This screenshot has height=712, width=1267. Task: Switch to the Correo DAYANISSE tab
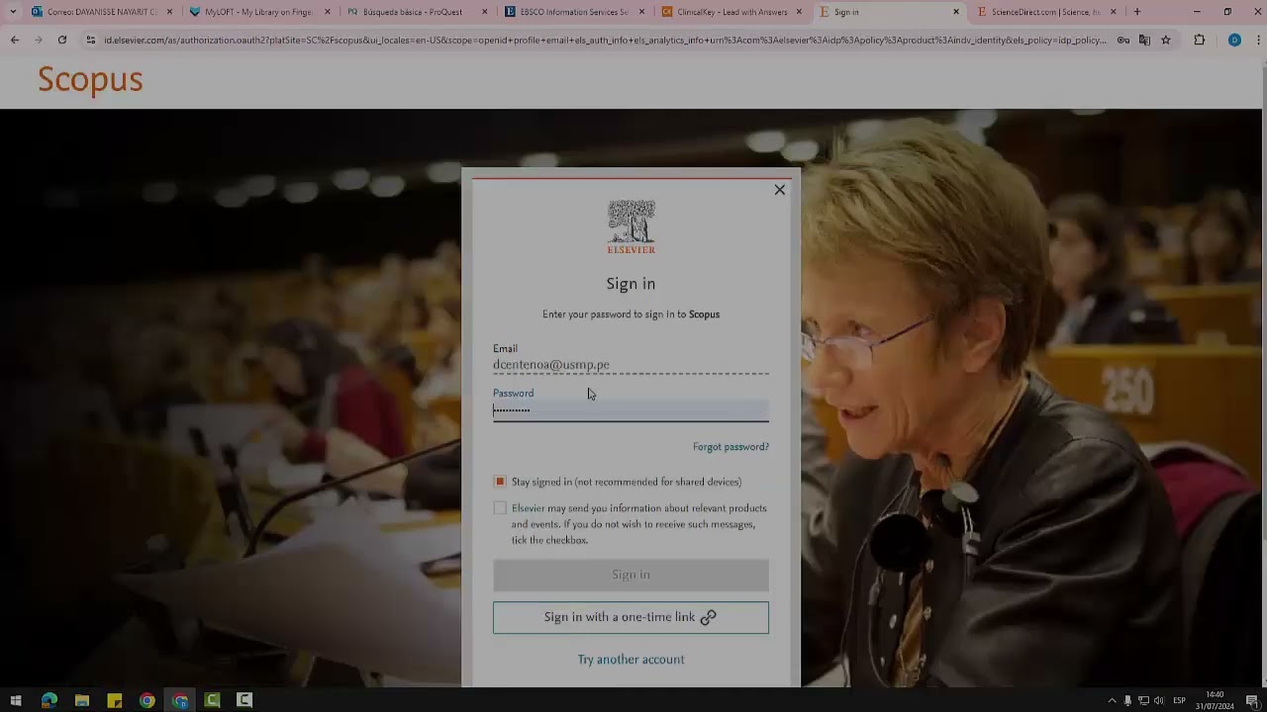(x=101, y=12)
